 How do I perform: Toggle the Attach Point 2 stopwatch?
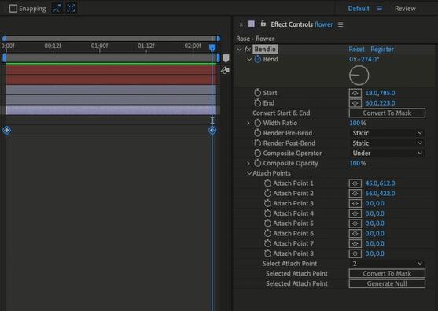pos(267,193)
